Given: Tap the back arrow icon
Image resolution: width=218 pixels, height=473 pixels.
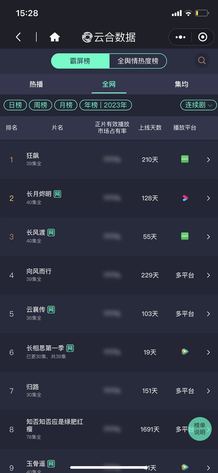Looking at the screenshot, I should coord(18,37).
